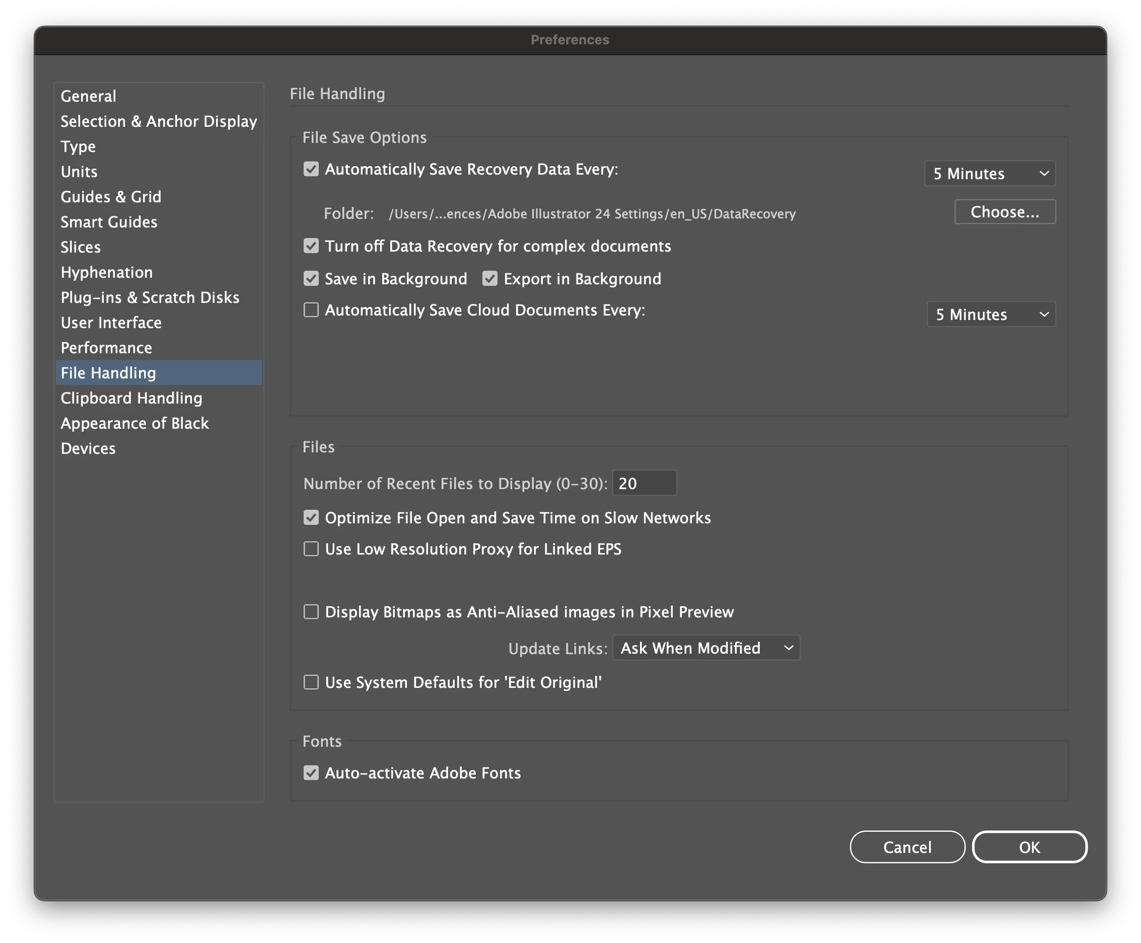
Task: Click the recent files number input field
Action: pyautogui.click(x=645, y=483)
